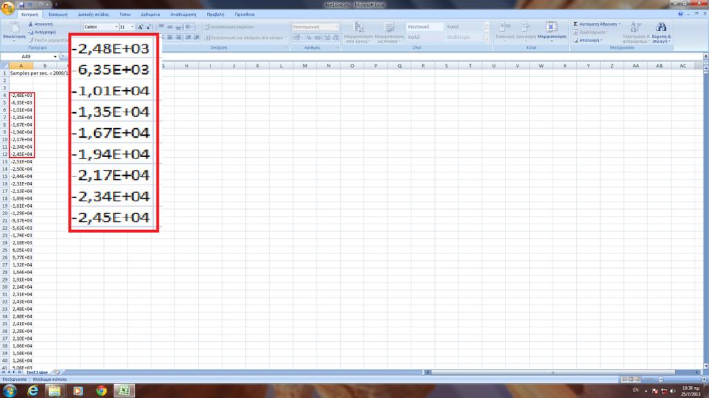The width and height of the screenshot is (709, 398).
Task: Switch to Εισαγωγή ribbon tab
Action: coord(58,15)
